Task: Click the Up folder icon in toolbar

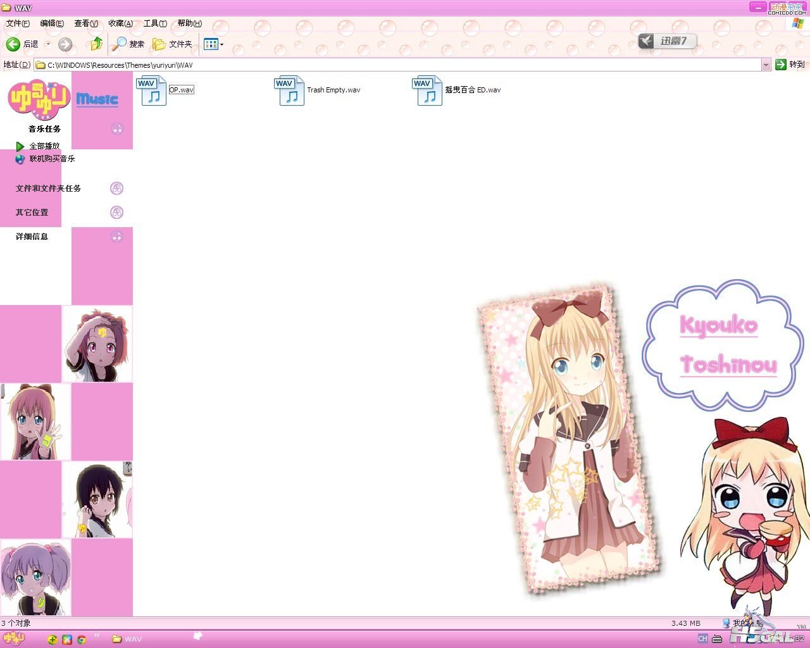Action: (x=97, y=44)
